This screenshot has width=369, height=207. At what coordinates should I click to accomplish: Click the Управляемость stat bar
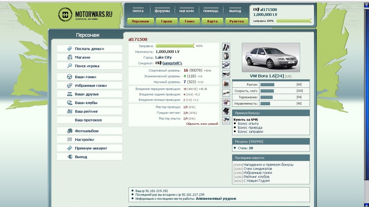click(x=265, y=104)
